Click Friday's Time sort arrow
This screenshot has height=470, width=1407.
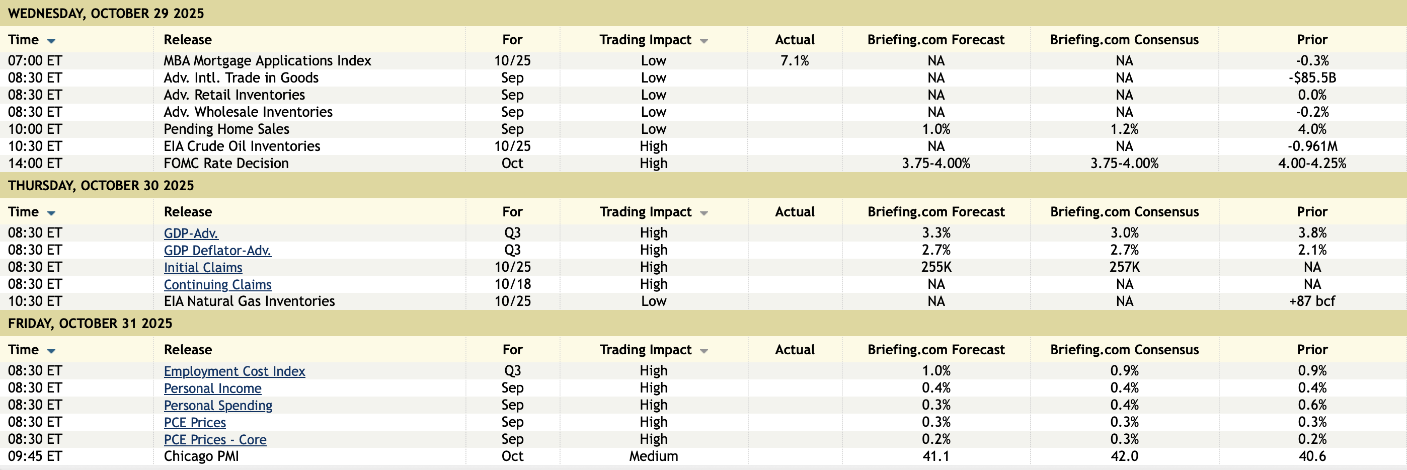pos(51,351)
